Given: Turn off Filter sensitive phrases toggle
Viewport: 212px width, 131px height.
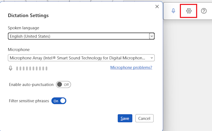Looking at the screenshot, I should [59, 101].
